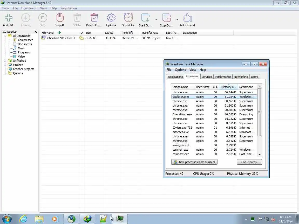Open the Windows Start button
The height and width of the screenshot is (224, 299).
click(7, 219)
